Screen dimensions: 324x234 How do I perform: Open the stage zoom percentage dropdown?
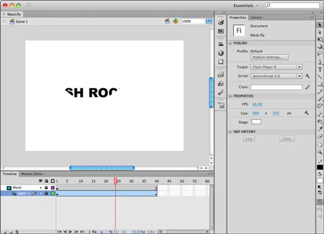[x=209, y=21]
